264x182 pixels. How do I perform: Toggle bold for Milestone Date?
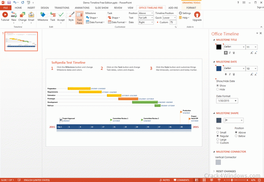click(x=226, y=74)
